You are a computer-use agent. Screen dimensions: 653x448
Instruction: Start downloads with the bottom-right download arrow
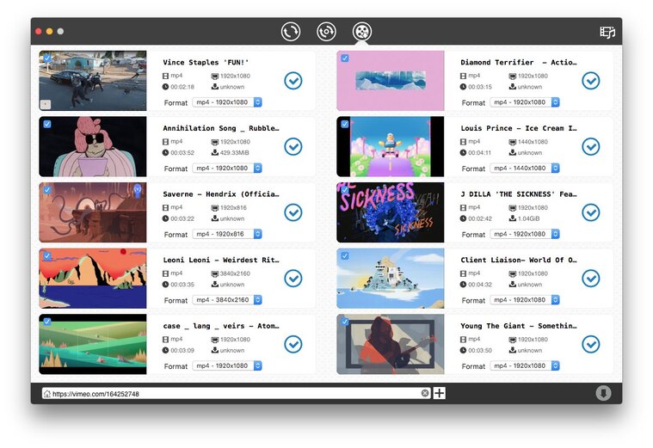(x=603, y=393)
